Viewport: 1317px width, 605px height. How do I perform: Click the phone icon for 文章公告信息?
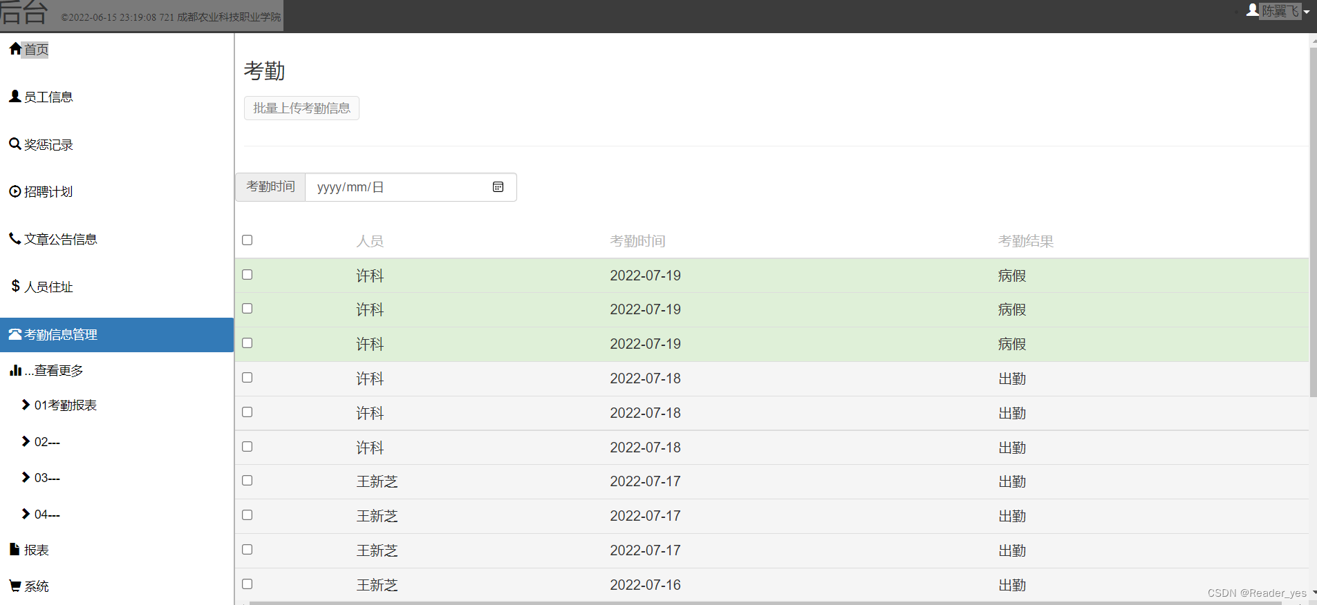[x=15, y=239]
